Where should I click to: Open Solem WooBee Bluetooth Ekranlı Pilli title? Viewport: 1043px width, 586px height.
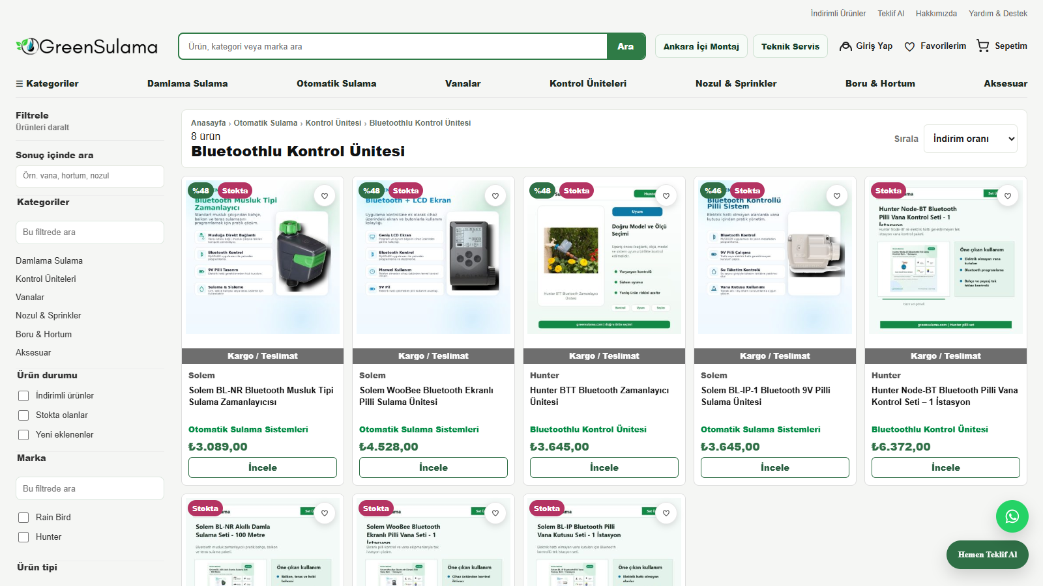(x=426, y=397)
